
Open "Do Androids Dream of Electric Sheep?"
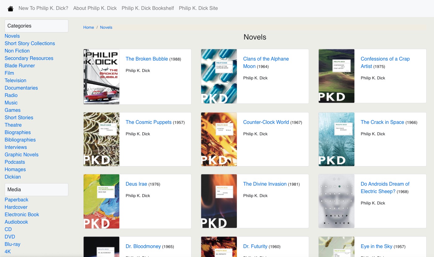385,187
